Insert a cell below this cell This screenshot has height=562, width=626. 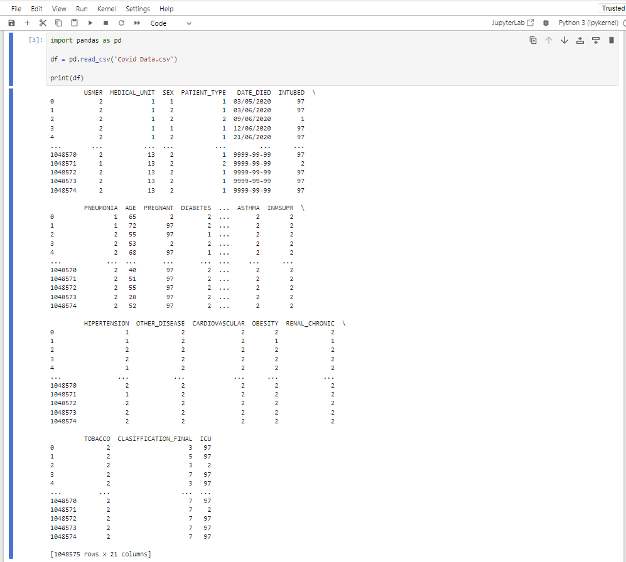(596, 40)
